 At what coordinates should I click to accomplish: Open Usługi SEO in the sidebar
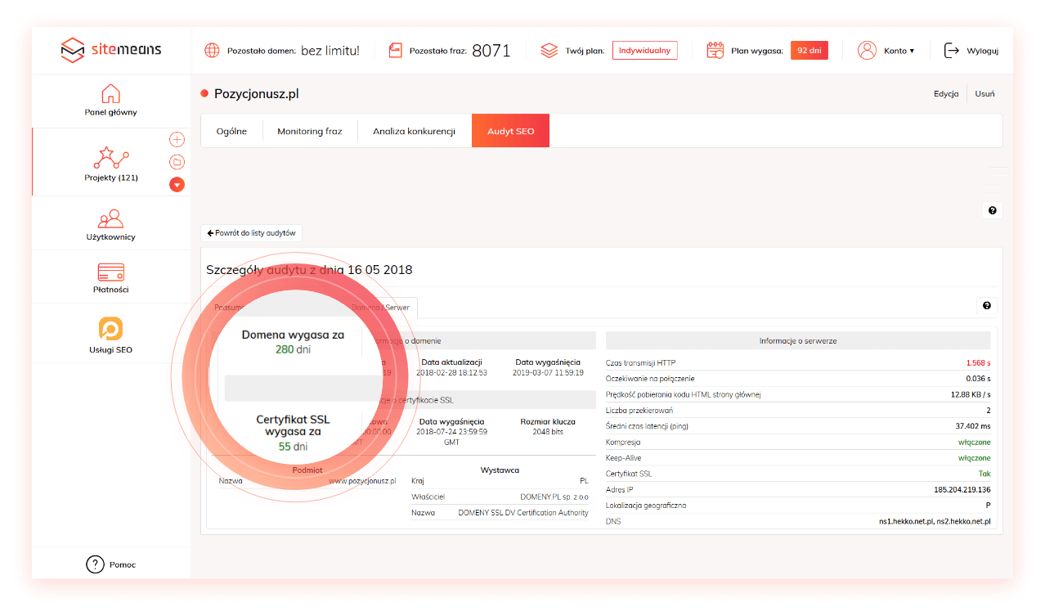[x=110, y=336]
